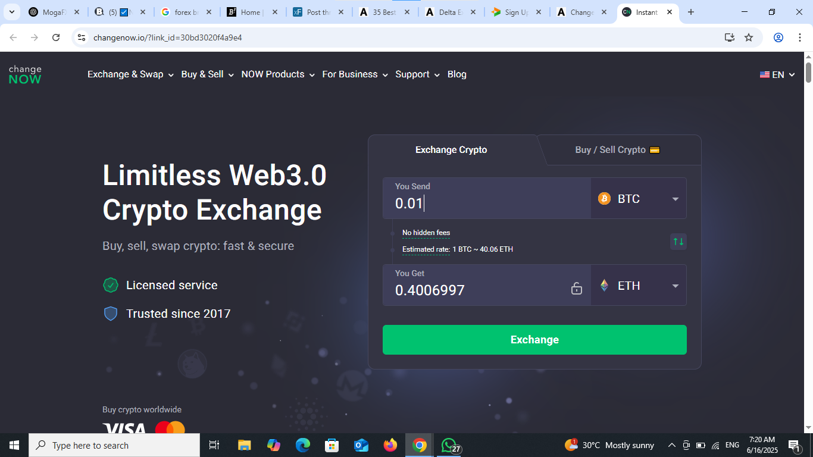Switch to the Exchange Crypto tab
The height and width of the screenshot is (457, 813).
pyautogui.click(x=451, y=150)
